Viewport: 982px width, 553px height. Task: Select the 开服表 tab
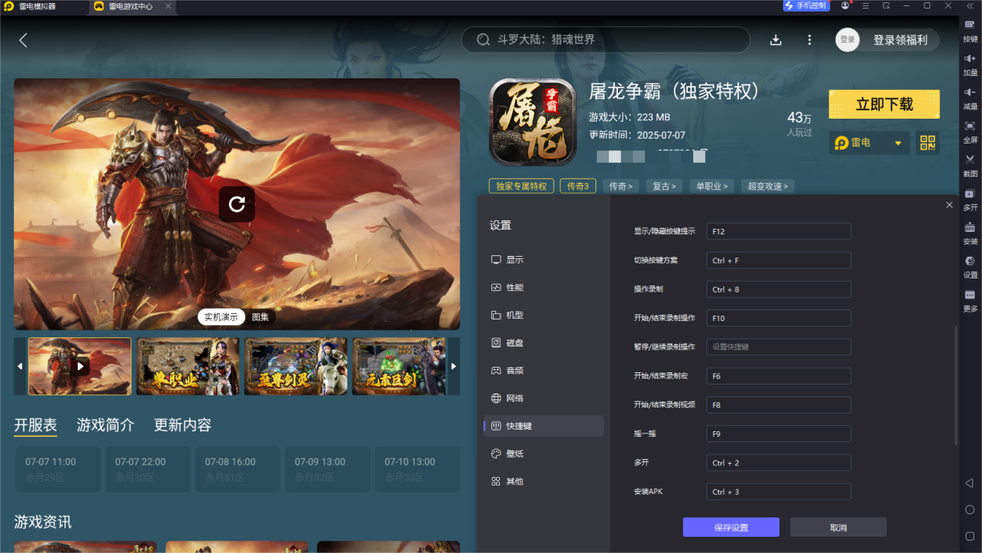click(36, 425)
